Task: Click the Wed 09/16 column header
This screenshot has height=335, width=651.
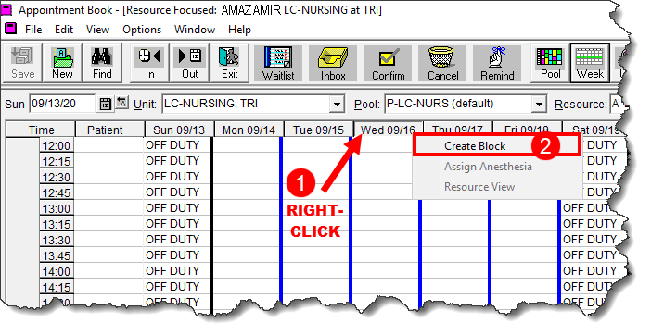Action: point(388,130)
